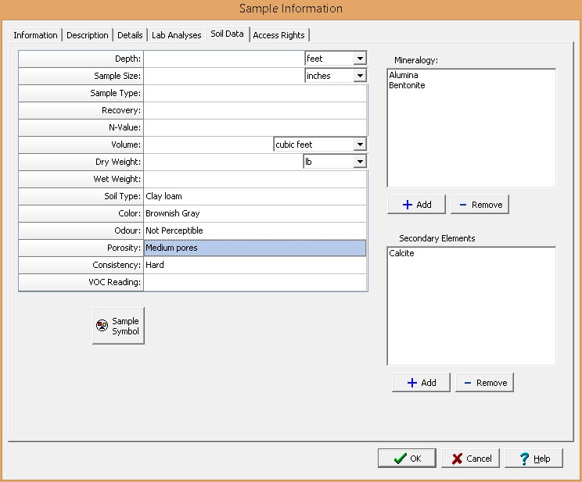Confirm the dialog with OK
The height and width of the screenshot is (482, 582).
pyautogui.click(x=407, y=459)
